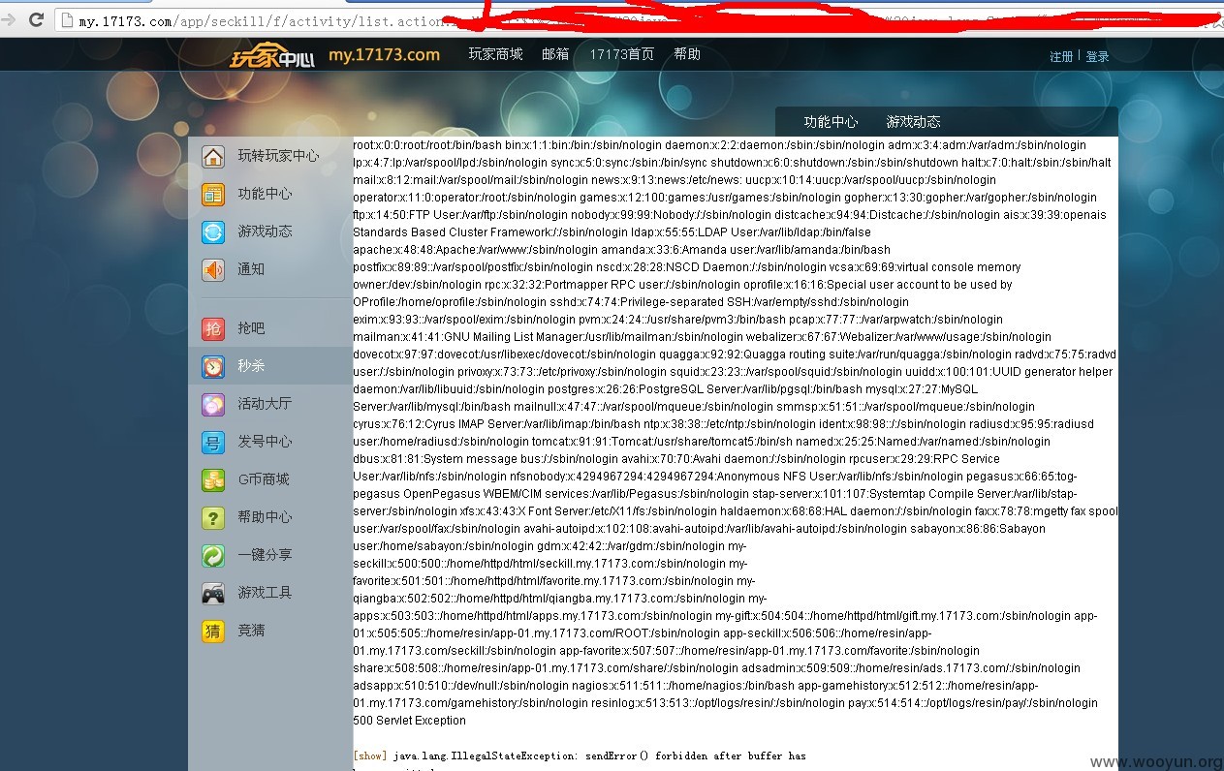Open 玩家商城 in top navigation
Screen dimensions: 1224x771
click(495, 54)
